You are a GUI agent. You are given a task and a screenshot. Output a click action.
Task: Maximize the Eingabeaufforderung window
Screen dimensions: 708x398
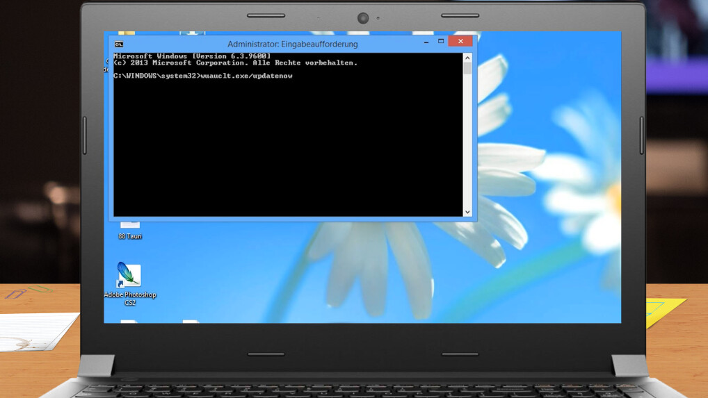pos(441,42)
